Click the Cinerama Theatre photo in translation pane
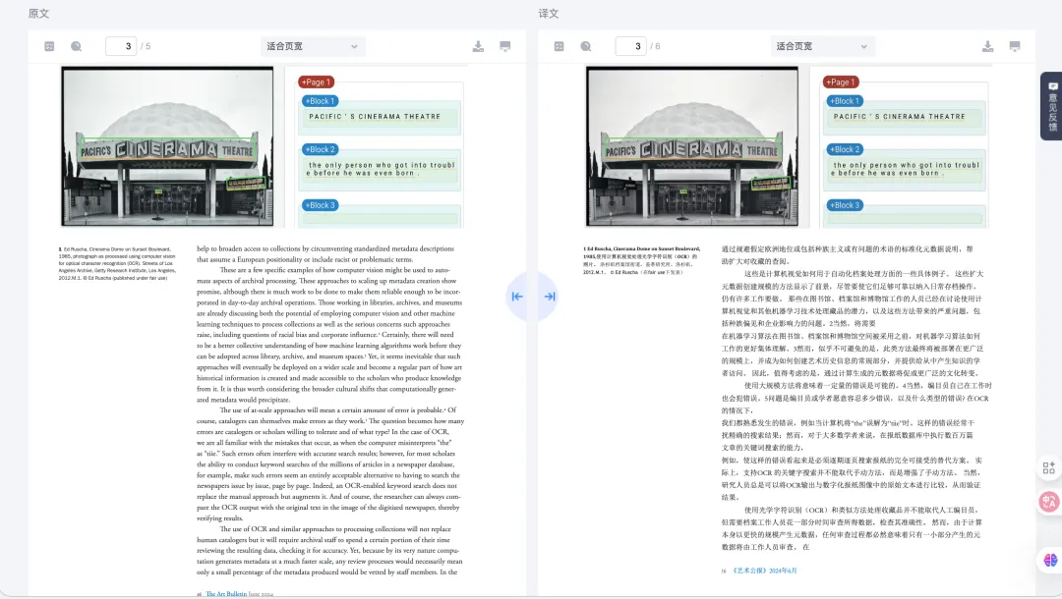The width and height of the screenshot is (1062, 599). 692,146
